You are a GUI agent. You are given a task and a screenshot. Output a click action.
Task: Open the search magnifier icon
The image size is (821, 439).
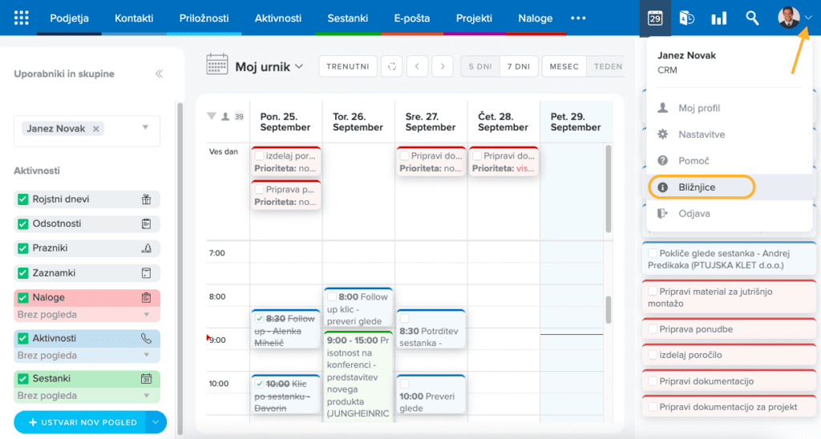click(x=752, y=18)
